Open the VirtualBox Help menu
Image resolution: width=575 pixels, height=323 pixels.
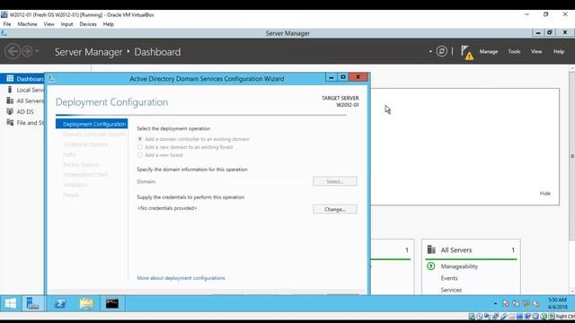(108, 24)
